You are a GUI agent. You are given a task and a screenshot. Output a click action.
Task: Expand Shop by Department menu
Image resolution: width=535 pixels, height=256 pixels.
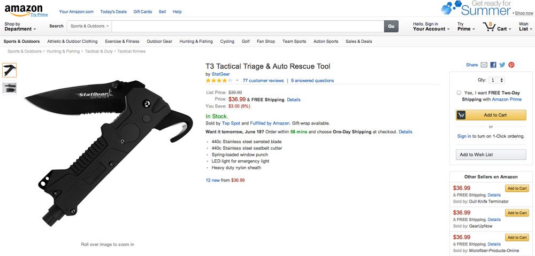[20, 27]
